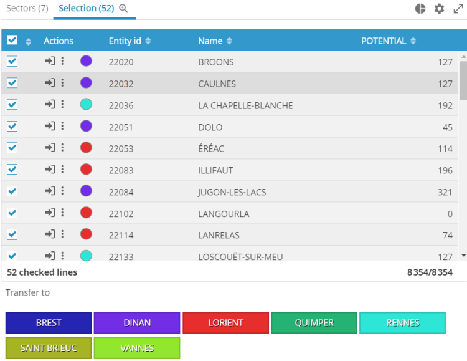Click the magnifier icon beside Selection tab
467x361 pixels.
pyautogui.click(x=123, y=9)
